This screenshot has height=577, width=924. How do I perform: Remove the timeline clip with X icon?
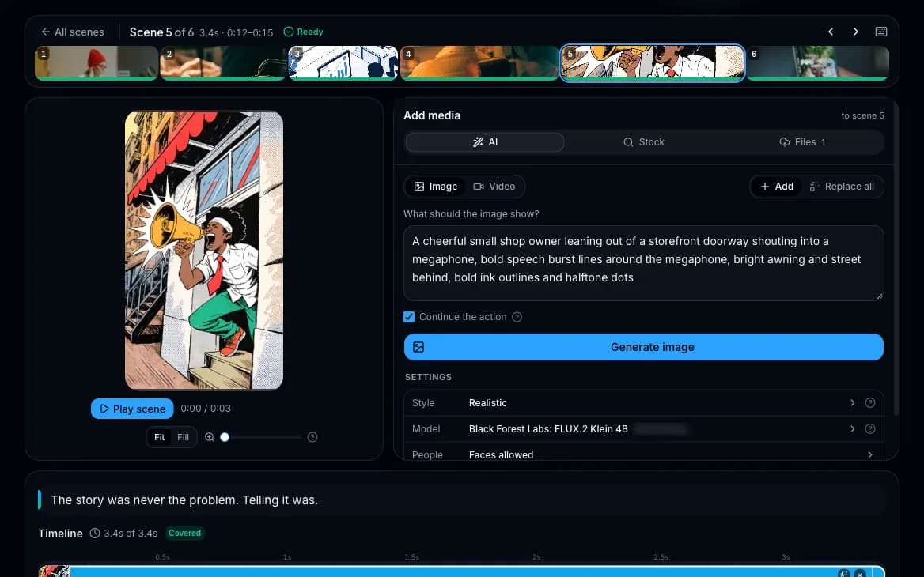click(860, 574)
